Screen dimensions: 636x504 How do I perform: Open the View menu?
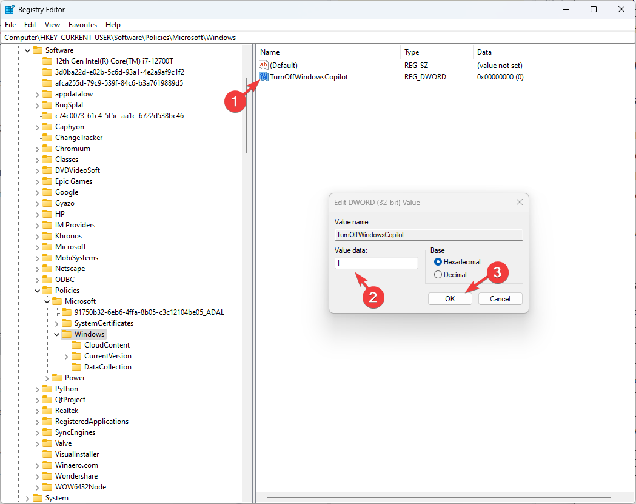[x=52, y=24]
